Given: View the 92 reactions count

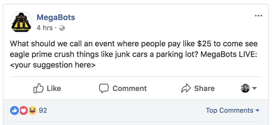Looking at the screenshot, I should [43, 110].
